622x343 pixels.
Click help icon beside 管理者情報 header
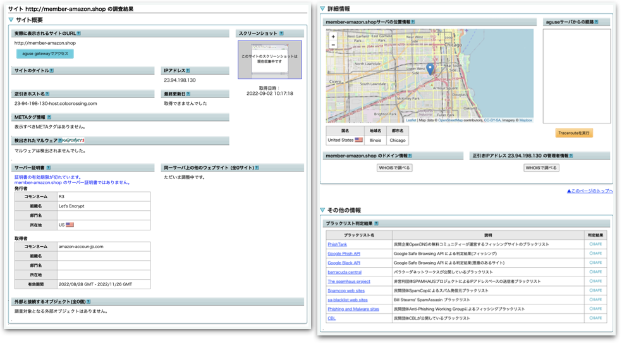571,156
